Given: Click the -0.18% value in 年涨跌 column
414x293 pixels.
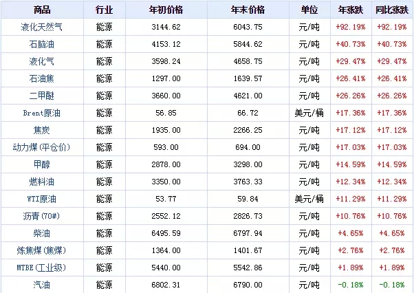Looking at the screenshot, I should (351, 283).
